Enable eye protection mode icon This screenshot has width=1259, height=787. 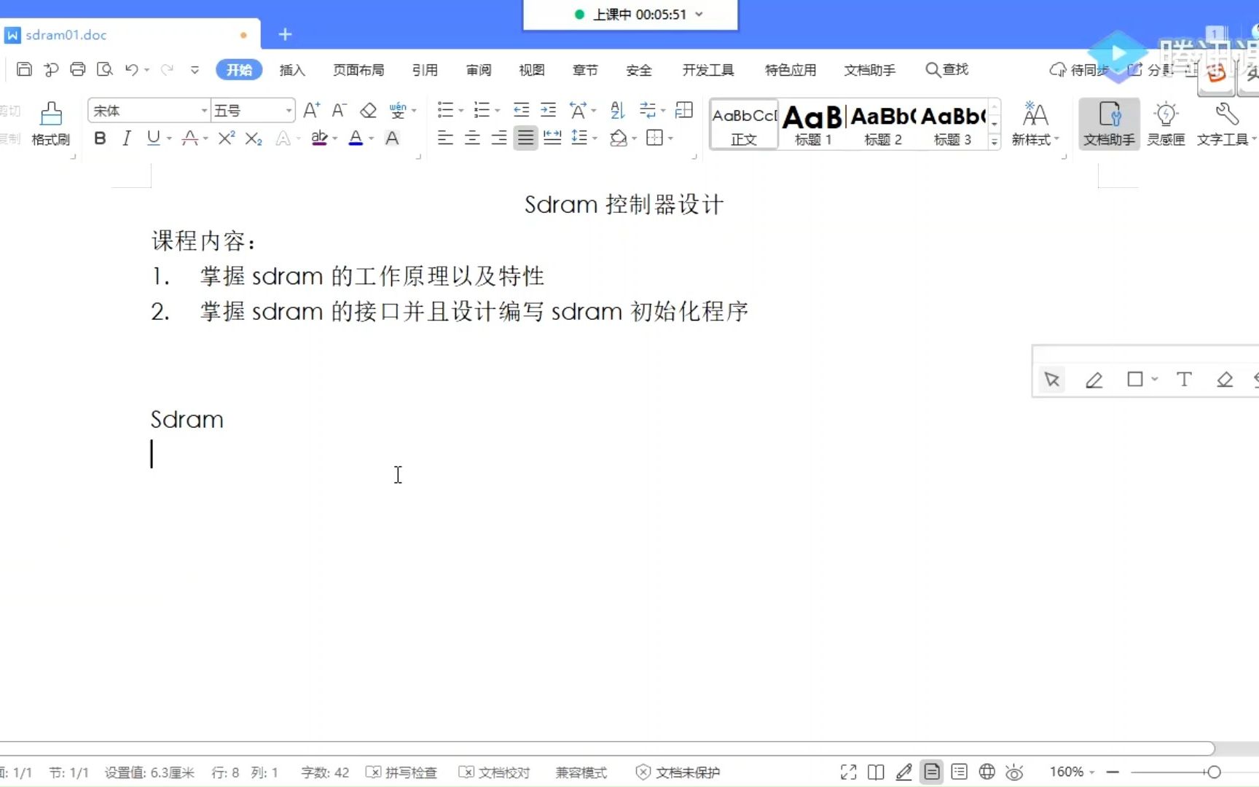coord(1014,772)
